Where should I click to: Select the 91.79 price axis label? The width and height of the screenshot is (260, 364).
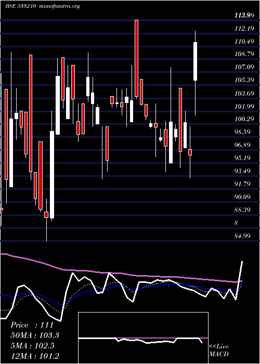(x=242, y=184)
